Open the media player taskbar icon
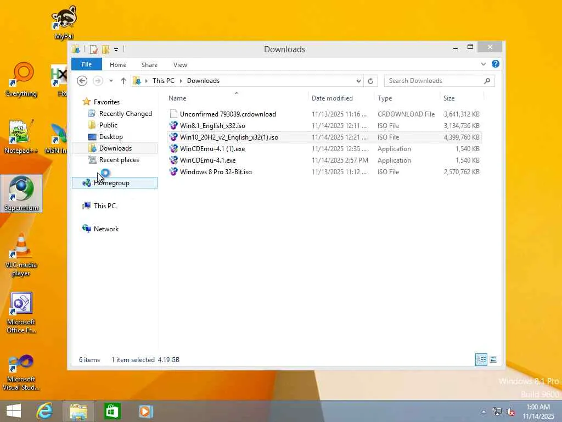 click(145, 411)
